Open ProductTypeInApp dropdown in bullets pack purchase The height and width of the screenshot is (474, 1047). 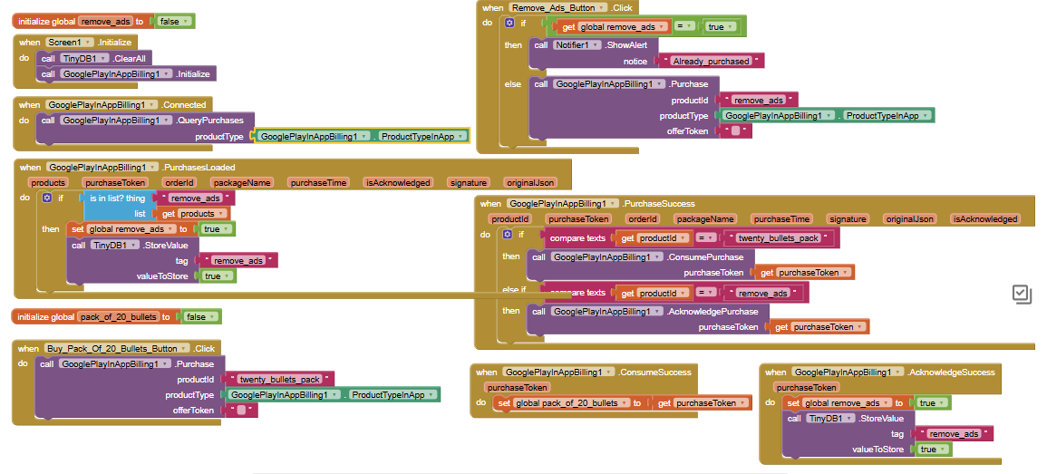click(x=392, y=395)
